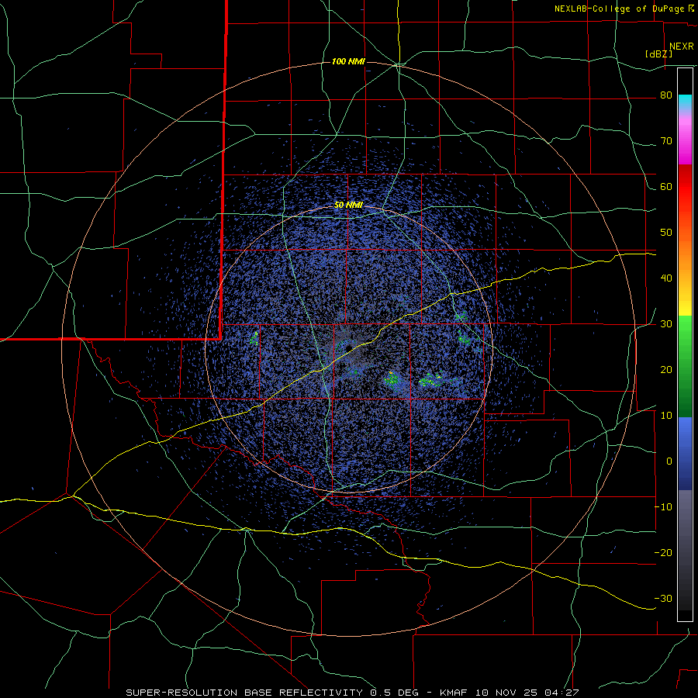Click the SUPER-RESOLUTION BASE REFLECTIVITY caption text
The height and width of the screenshot is (698, 698).
(x=244, y=693)
